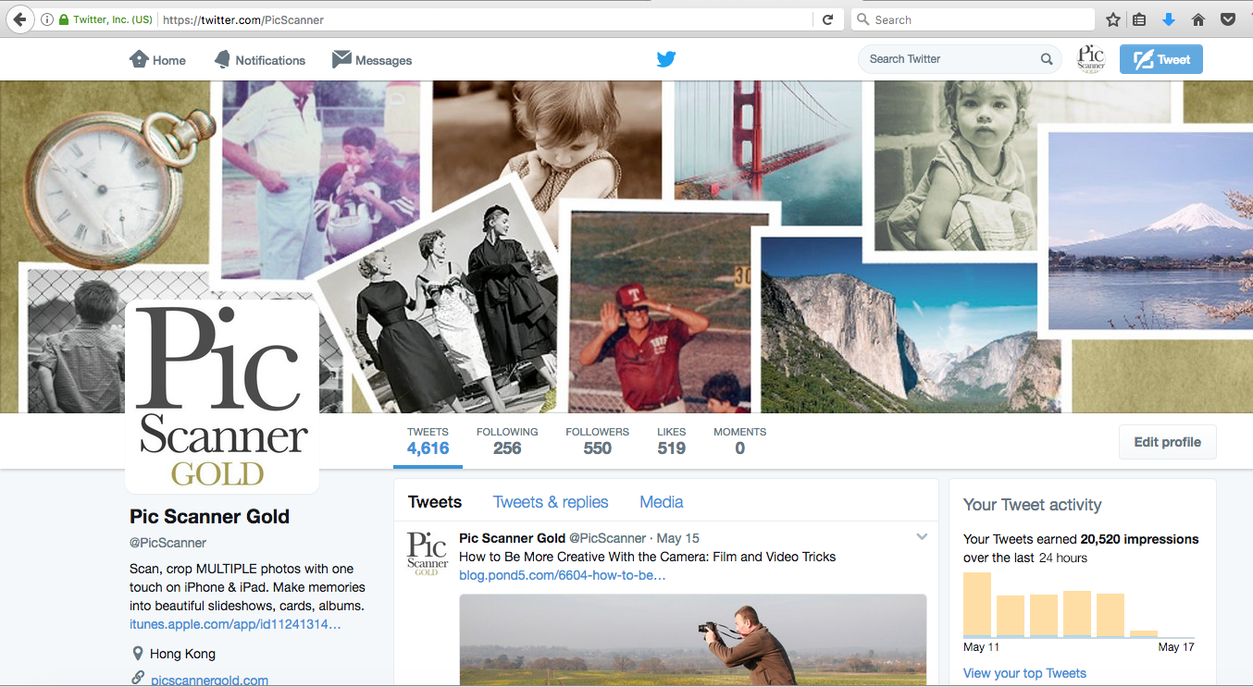Open the itunes.apple.com app link in bio
The height and width of the screenshot is (687, 1253).
coord(235,625)
